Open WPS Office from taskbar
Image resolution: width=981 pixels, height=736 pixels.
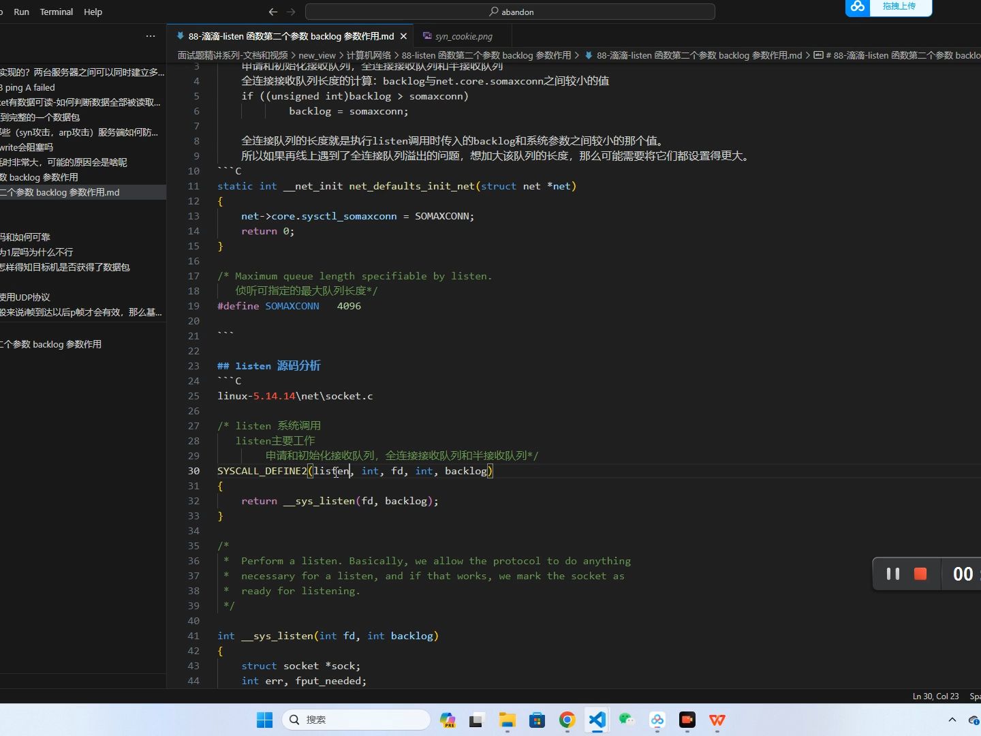pyautogui.click(x=717, y=720)
